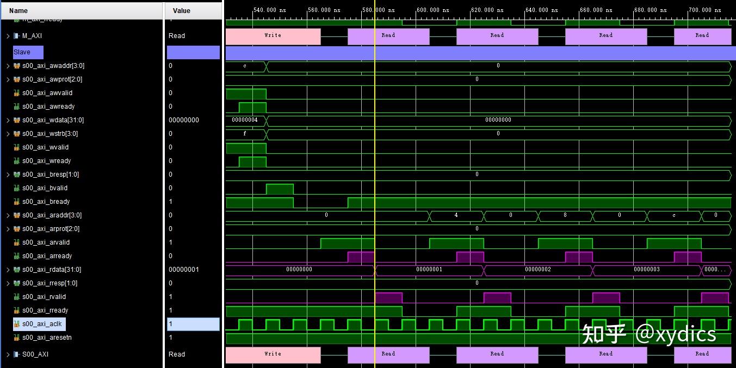Click the S00_AXI interface icon
Image resolution: width=736 pixels, height=368 pixels.
[18, 354]
